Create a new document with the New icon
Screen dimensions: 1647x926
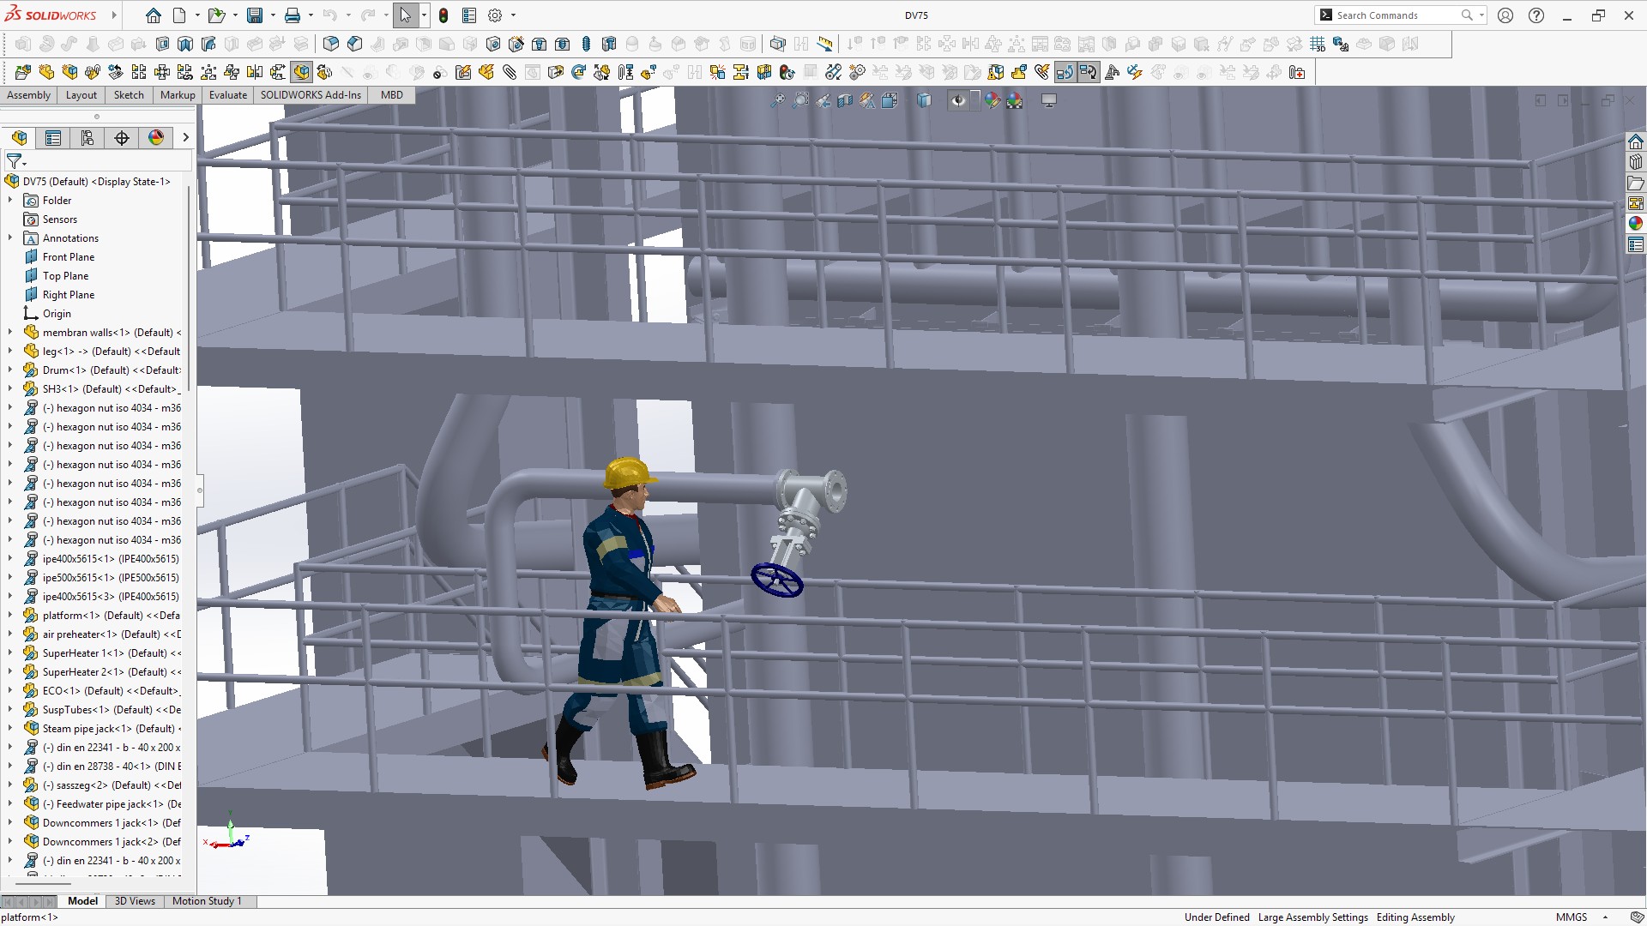pyautogui.click(x=179, y=15)
